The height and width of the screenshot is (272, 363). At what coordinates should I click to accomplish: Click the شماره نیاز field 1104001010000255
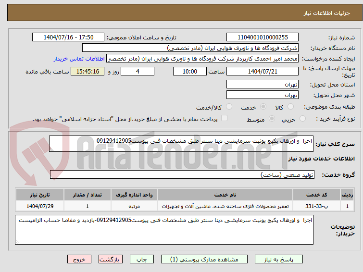pyautogui.click(x=263, y=37)
